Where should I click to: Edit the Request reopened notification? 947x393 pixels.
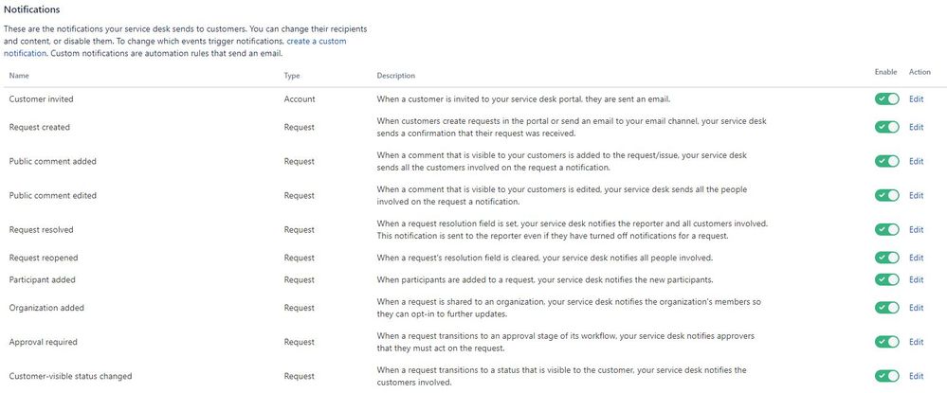point(917,258)
